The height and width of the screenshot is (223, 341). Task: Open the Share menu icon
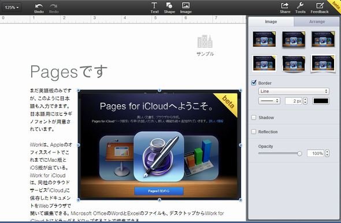coord(285,5)
